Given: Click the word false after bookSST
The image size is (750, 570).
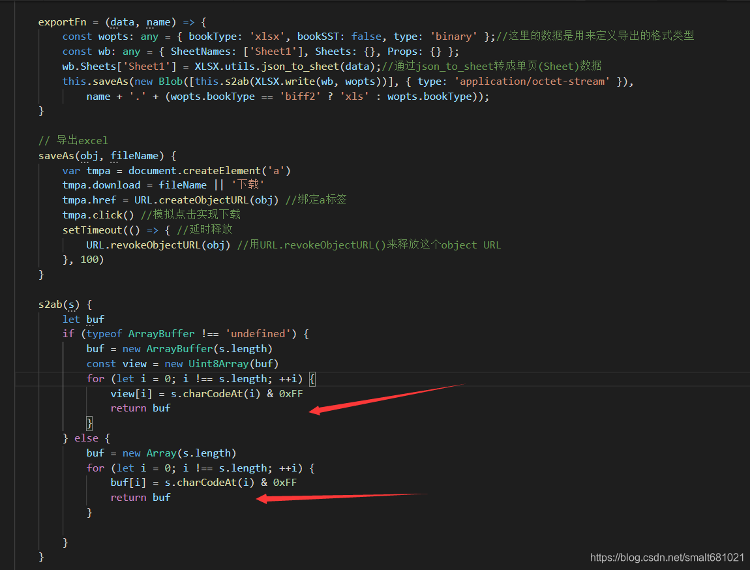Looking at the screenshot, I should pos(367,37).
